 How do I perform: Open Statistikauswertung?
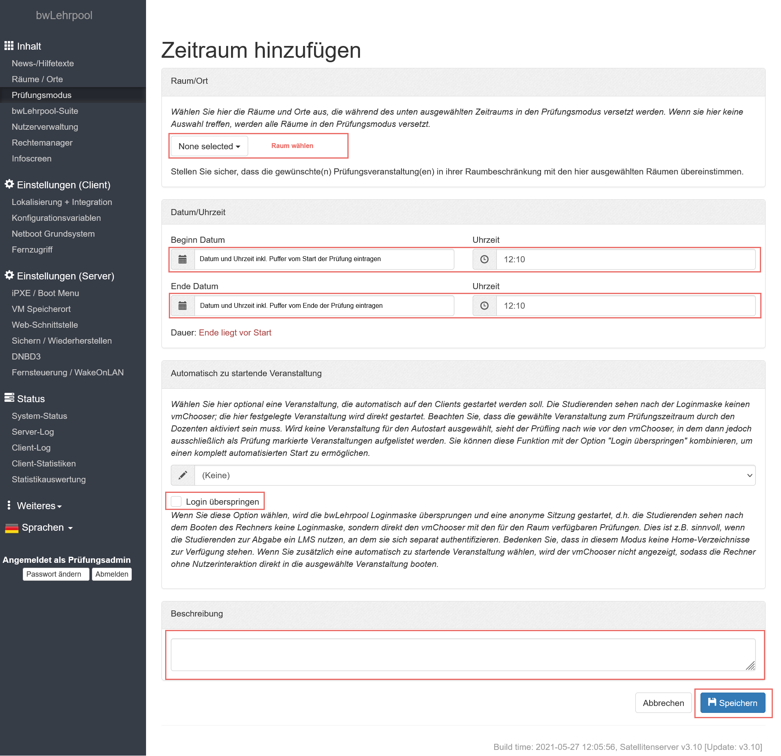[49, 479]
